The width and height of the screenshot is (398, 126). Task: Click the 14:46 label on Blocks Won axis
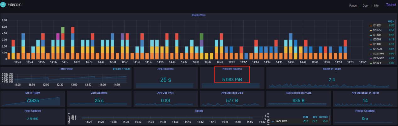291,62
